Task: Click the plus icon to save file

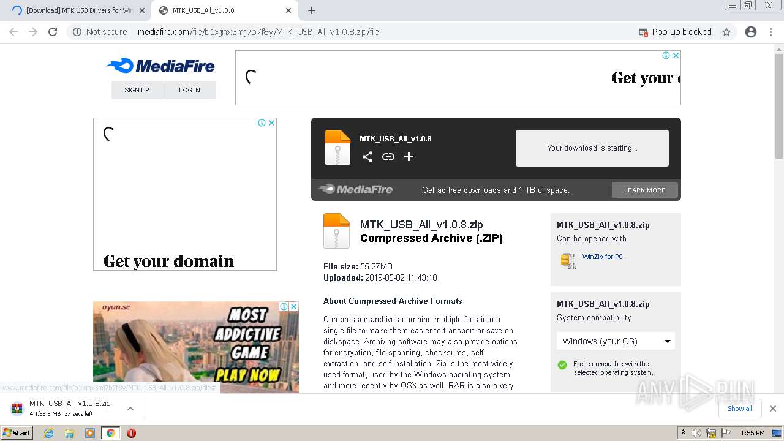Action: [409, 157]
